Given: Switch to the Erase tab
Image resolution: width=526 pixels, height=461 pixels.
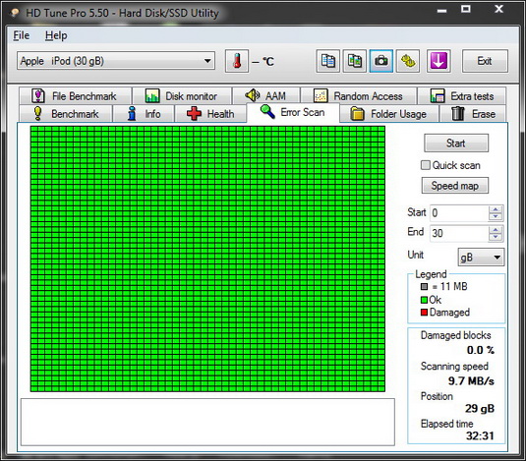Looking at the screenshot, I should (x=473, y=114).
